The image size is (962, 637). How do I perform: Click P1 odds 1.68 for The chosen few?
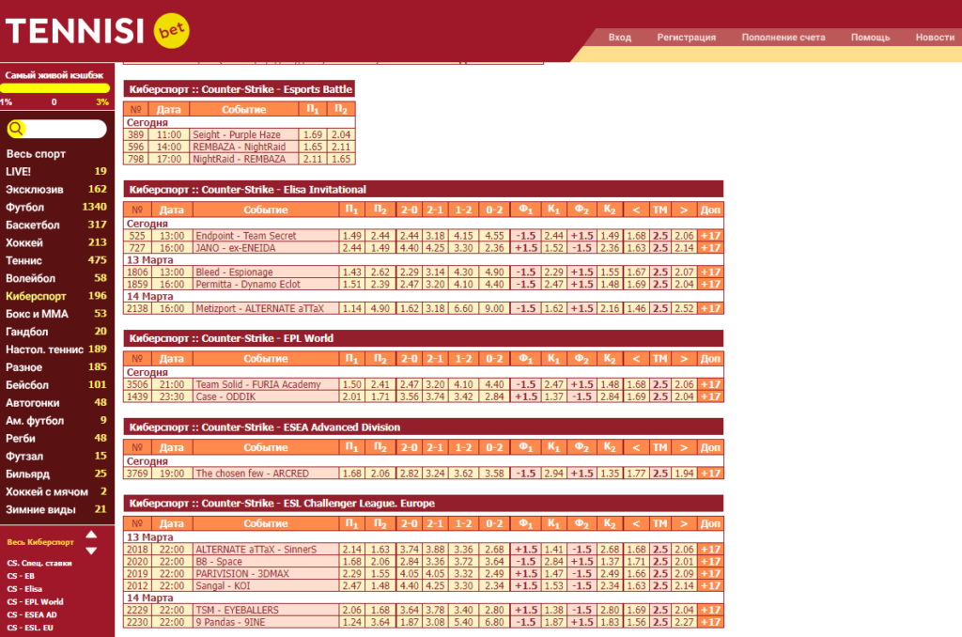tap(352, 474)
